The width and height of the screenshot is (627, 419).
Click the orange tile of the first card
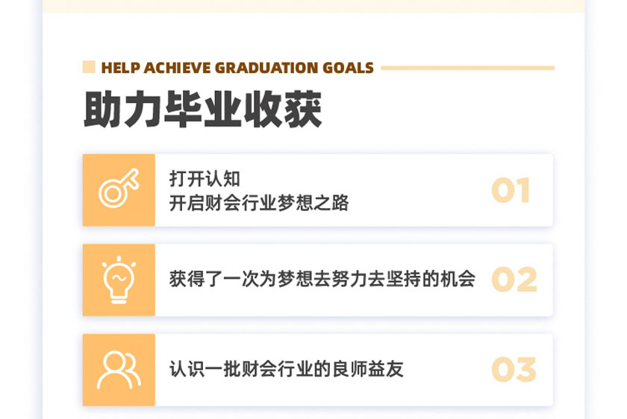pos(119,190)
